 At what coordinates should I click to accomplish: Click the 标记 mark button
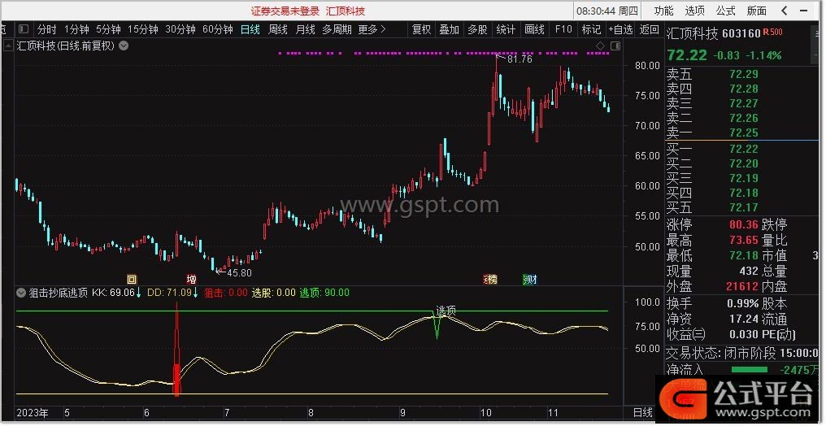(x=591, y=29)
